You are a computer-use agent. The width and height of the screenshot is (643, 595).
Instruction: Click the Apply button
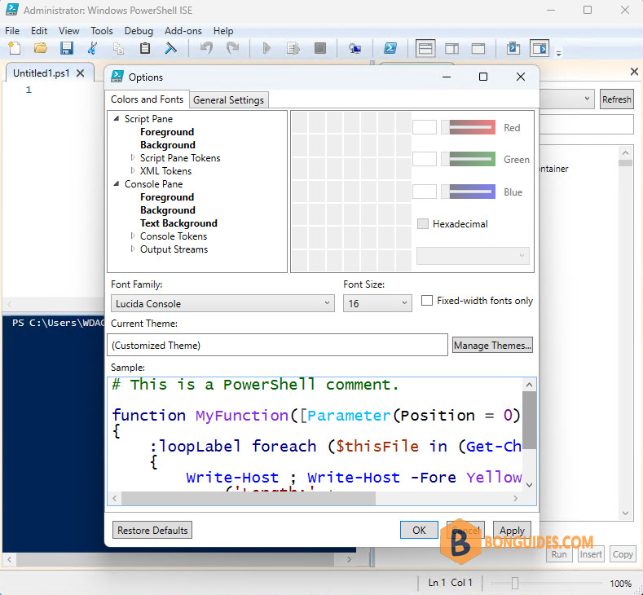512,531
